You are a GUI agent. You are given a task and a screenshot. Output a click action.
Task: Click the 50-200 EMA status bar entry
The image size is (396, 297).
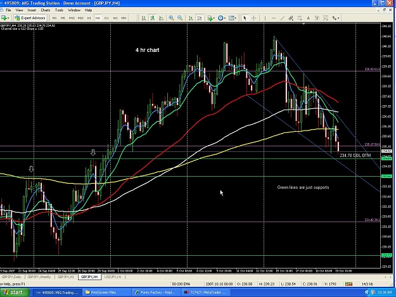coord(181,284)
